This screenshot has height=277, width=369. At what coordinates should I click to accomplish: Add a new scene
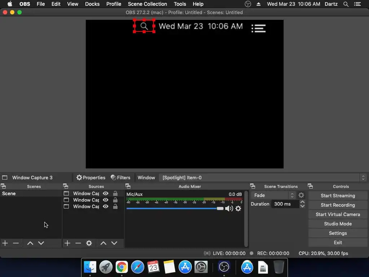coord(5,243)
